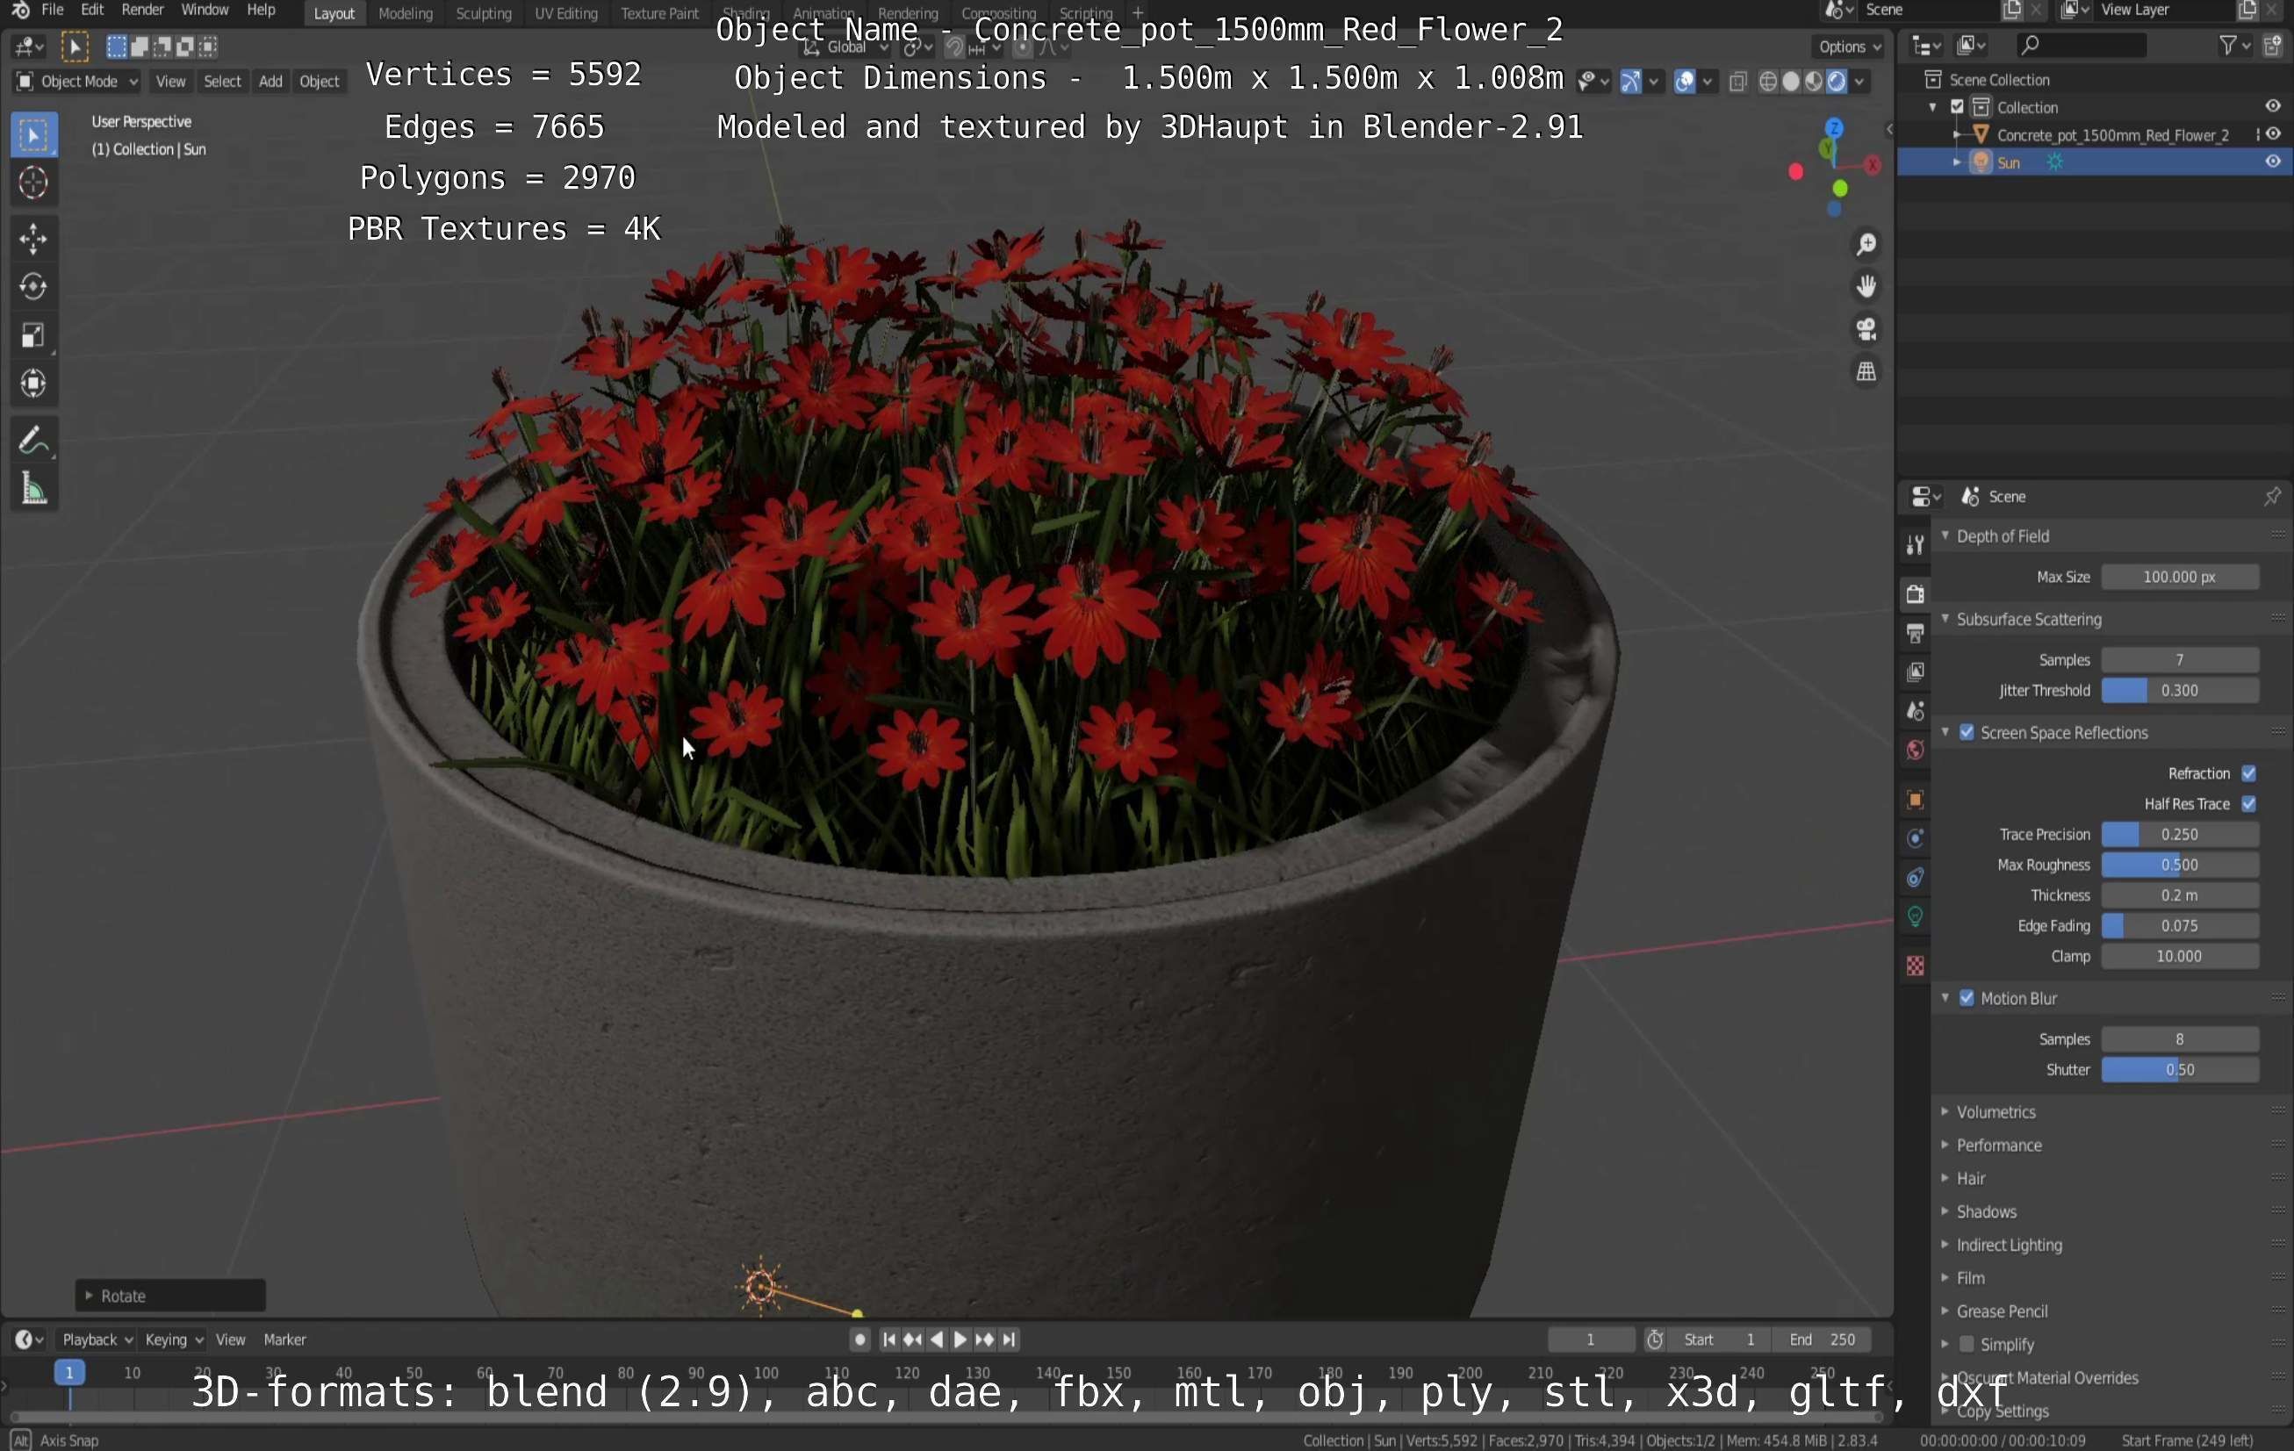Select the Transform tool

click(33, 383)
